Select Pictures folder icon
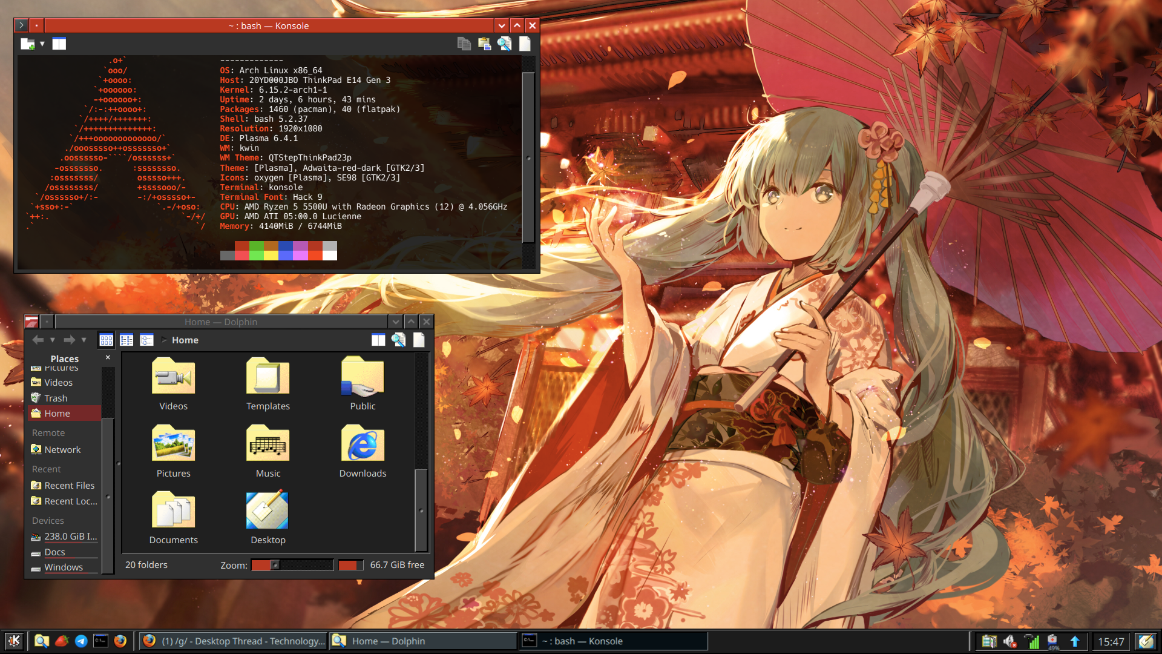 (173, 443)
